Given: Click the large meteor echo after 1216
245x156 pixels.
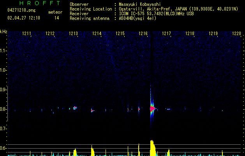Looking at the screenshot, I should coord(152,108).
